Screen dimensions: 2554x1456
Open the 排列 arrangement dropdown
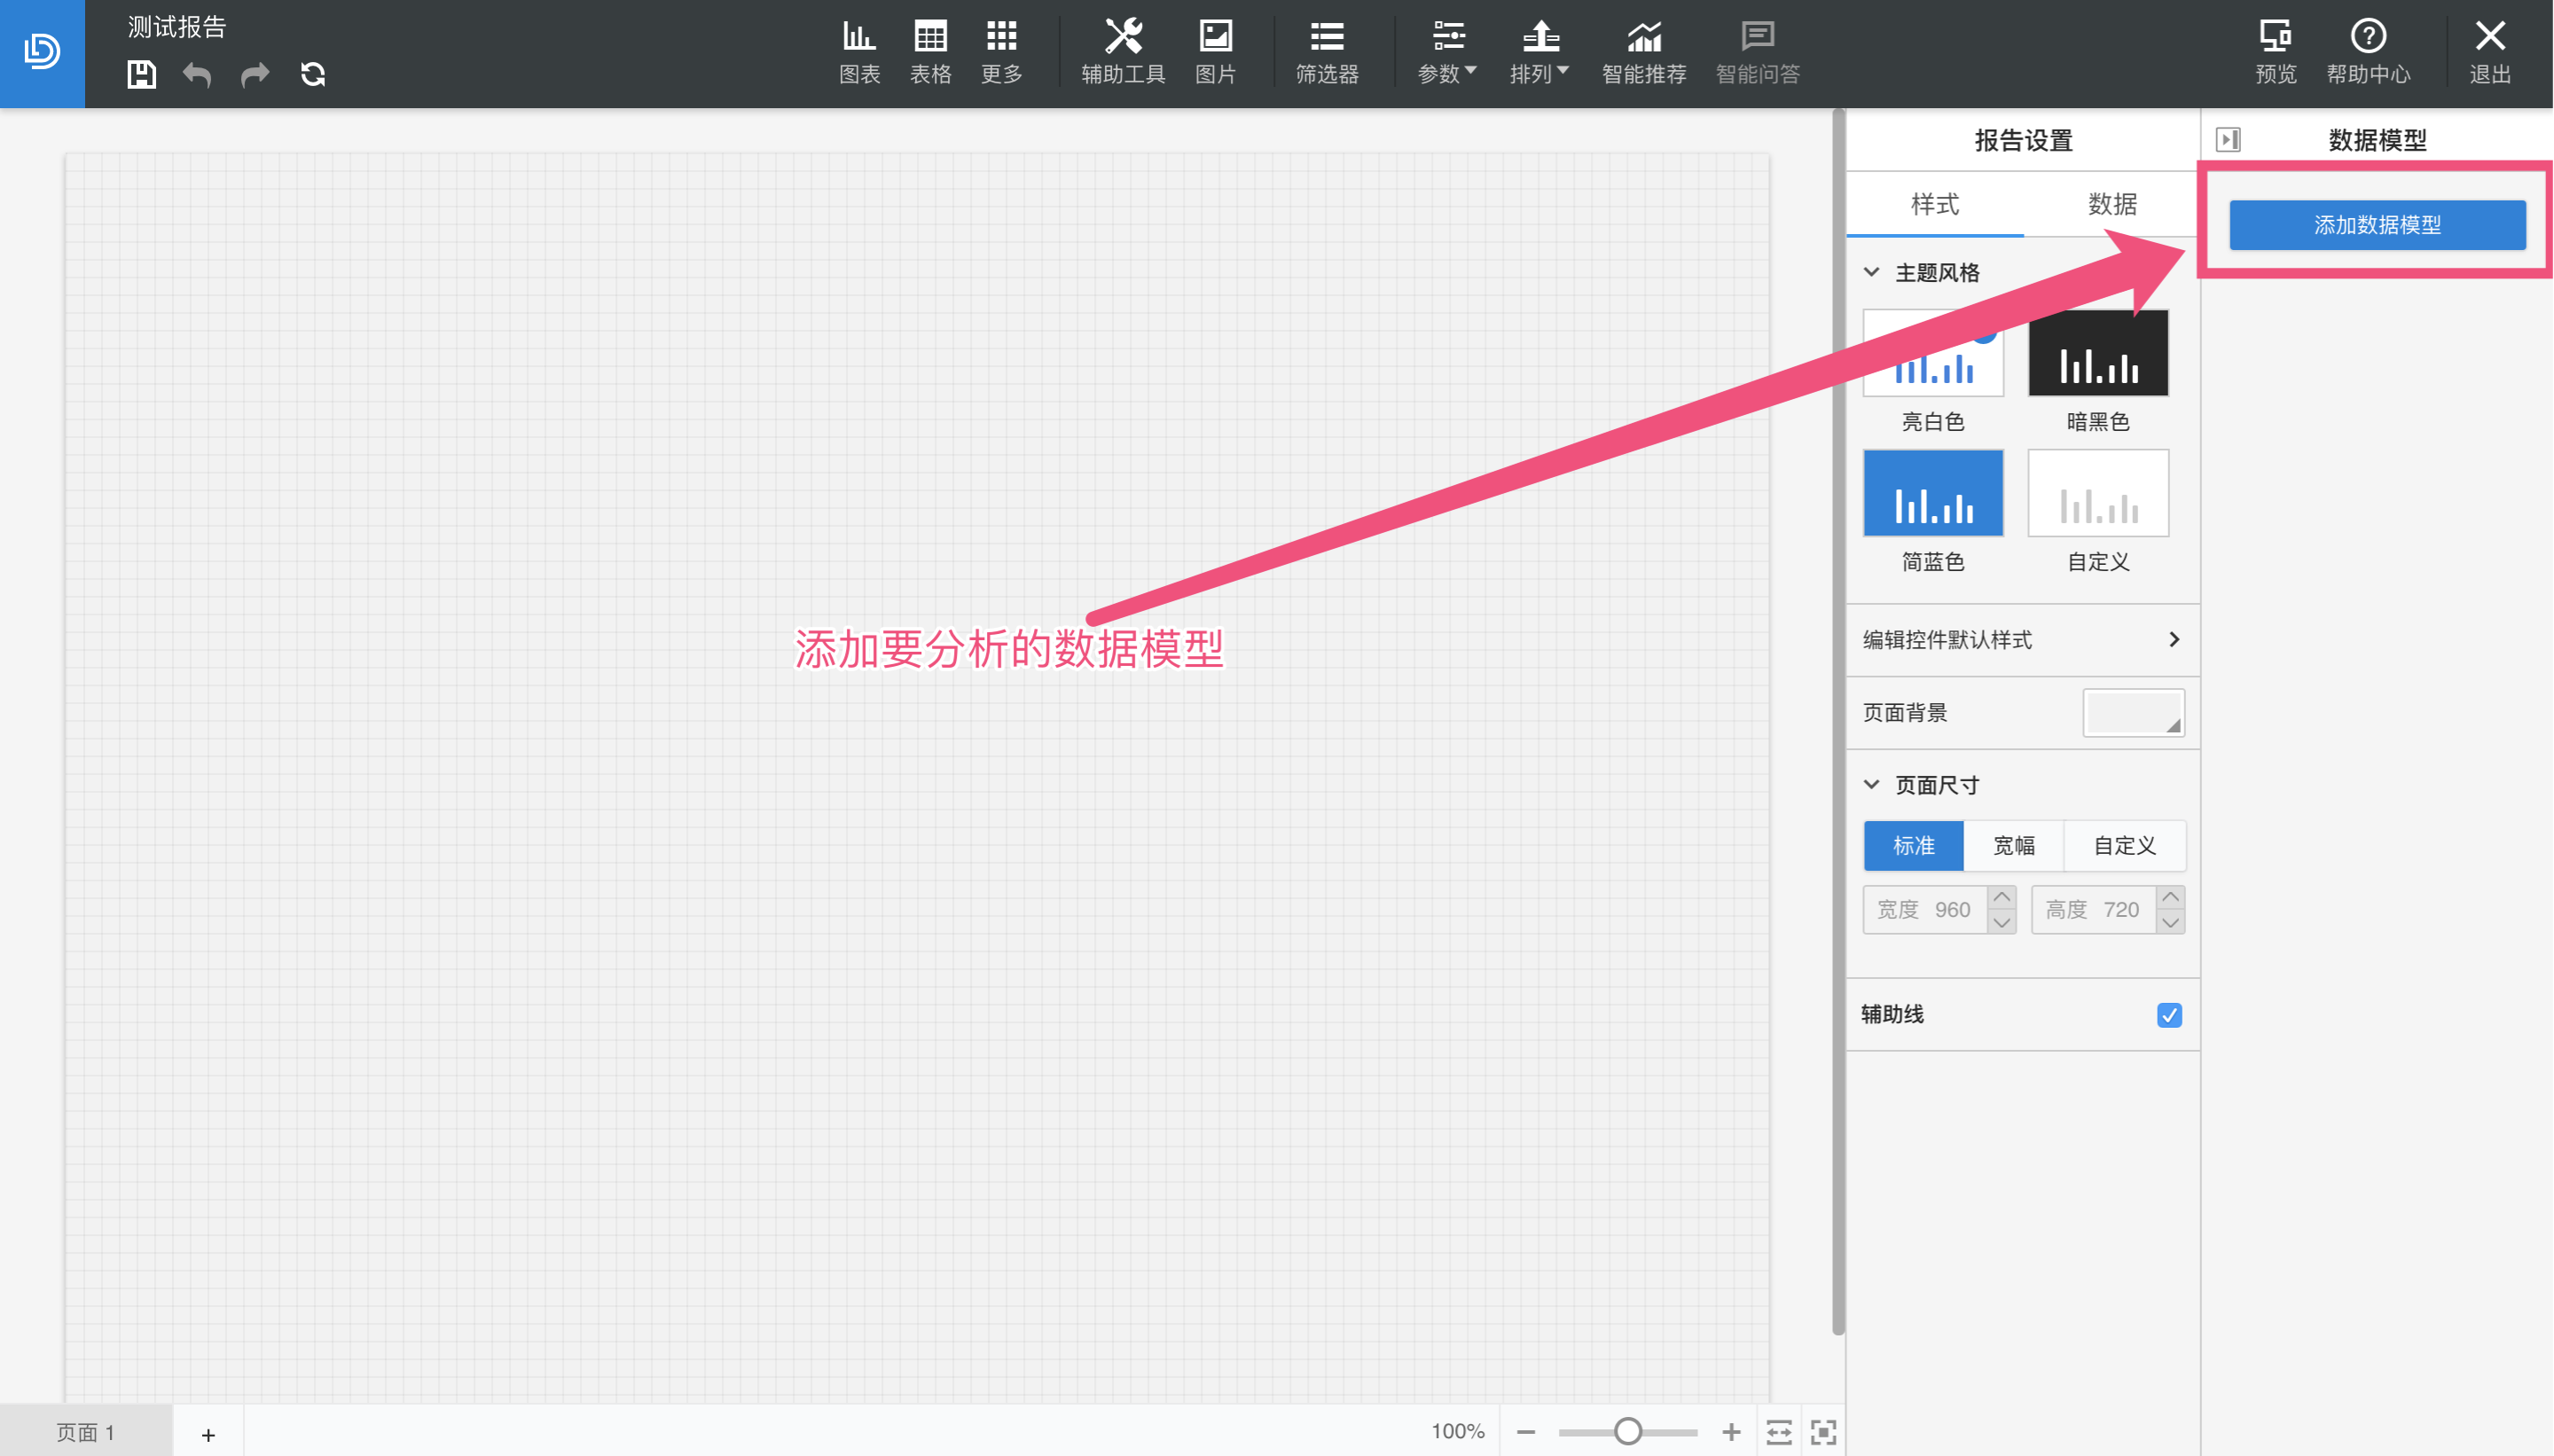coord(1539,52)
